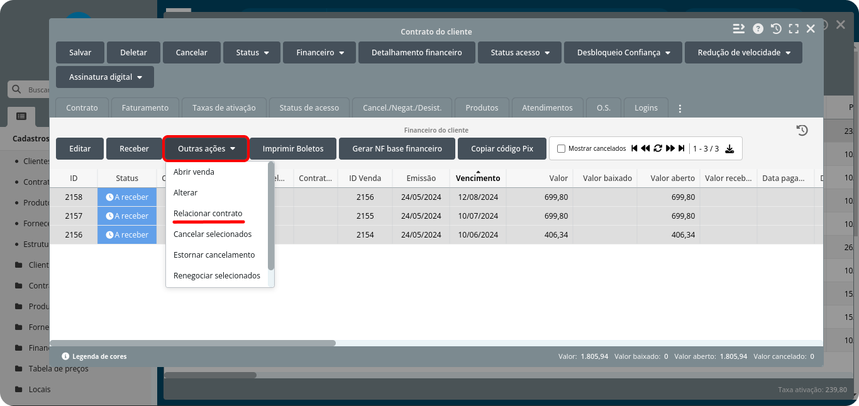Screen dimensions: 859x406
Task: Select Cancelar selecionados menu entry
Action: (x=213, y=234)
